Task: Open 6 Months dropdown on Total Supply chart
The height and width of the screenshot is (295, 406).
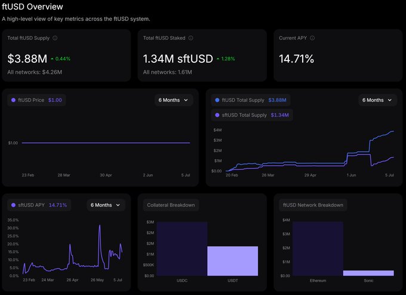Action: pos(377,100)
